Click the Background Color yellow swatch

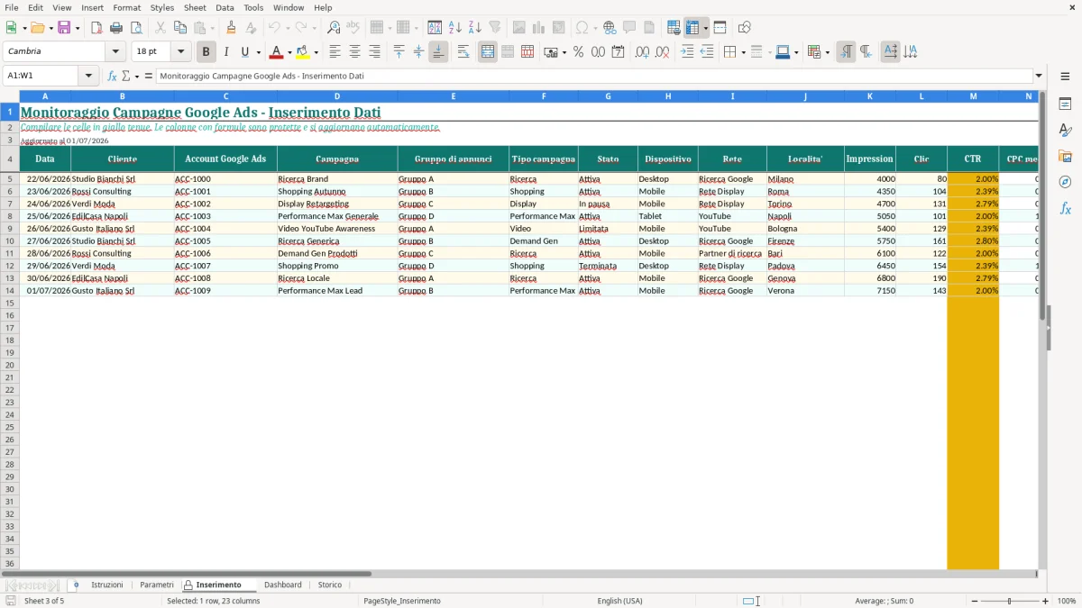tap(303, 52)
